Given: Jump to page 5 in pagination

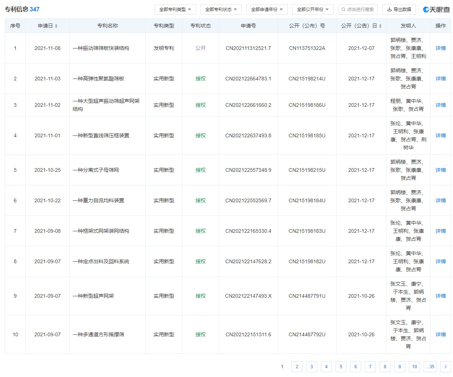Looking at the screenshot, I should (341, 367).
